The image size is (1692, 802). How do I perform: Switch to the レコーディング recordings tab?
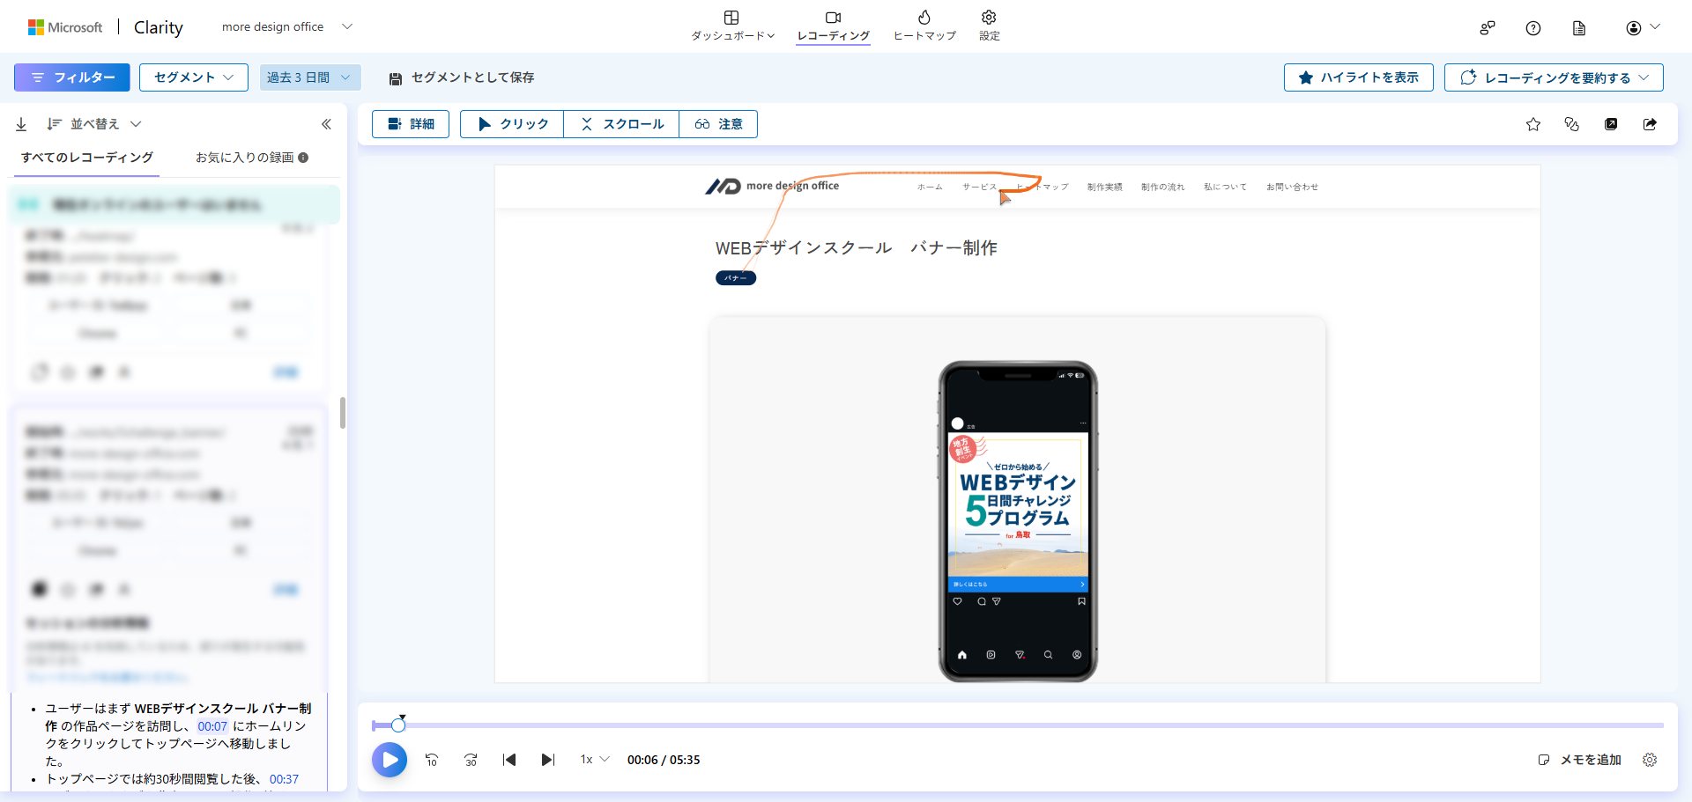click(x=833, y=26)
